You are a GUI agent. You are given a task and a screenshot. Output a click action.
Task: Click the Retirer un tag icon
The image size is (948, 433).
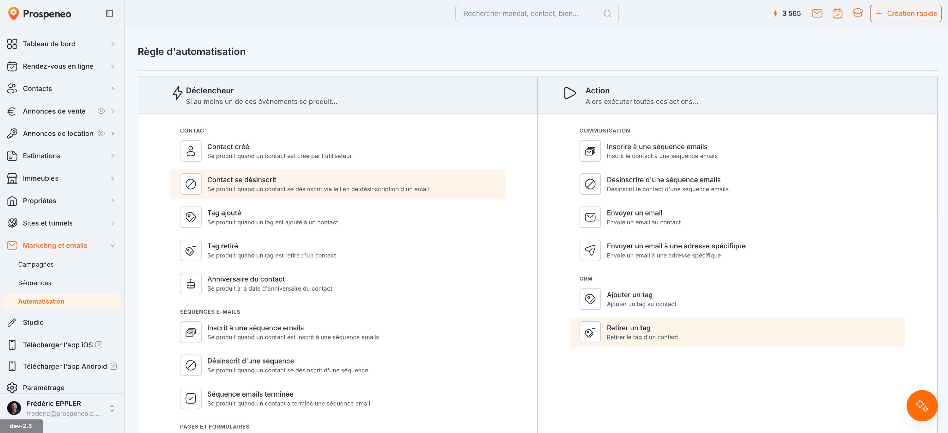(x=590, y=332)
